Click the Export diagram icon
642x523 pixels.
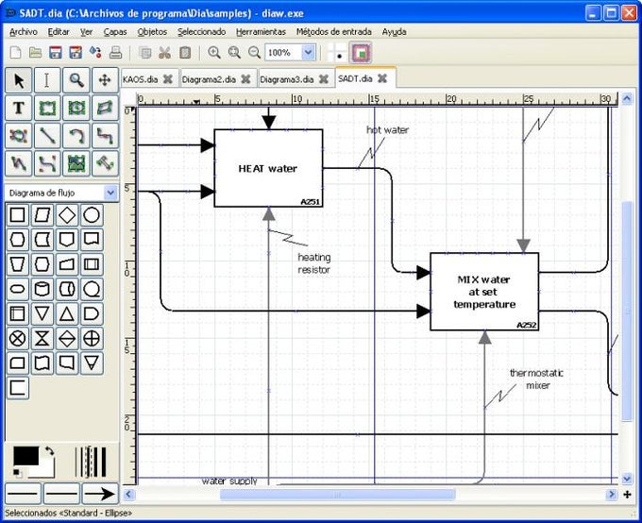point(95,53)
